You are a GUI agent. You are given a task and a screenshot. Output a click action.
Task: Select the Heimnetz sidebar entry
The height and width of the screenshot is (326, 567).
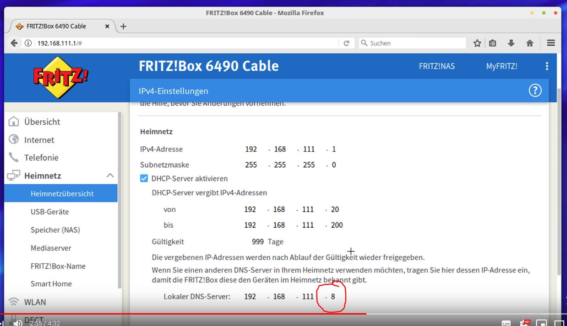point(43,176)
